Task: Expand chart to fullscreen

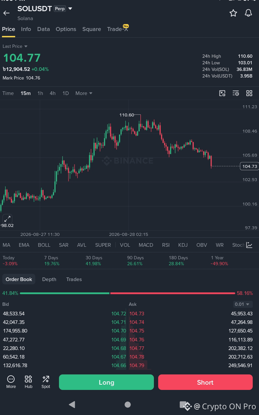Action: [x=7, y=218]
